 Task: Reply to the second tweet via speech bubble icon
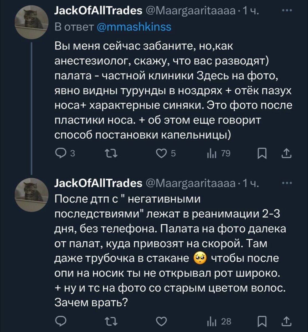pyautogui.click(x=61, y=321)
